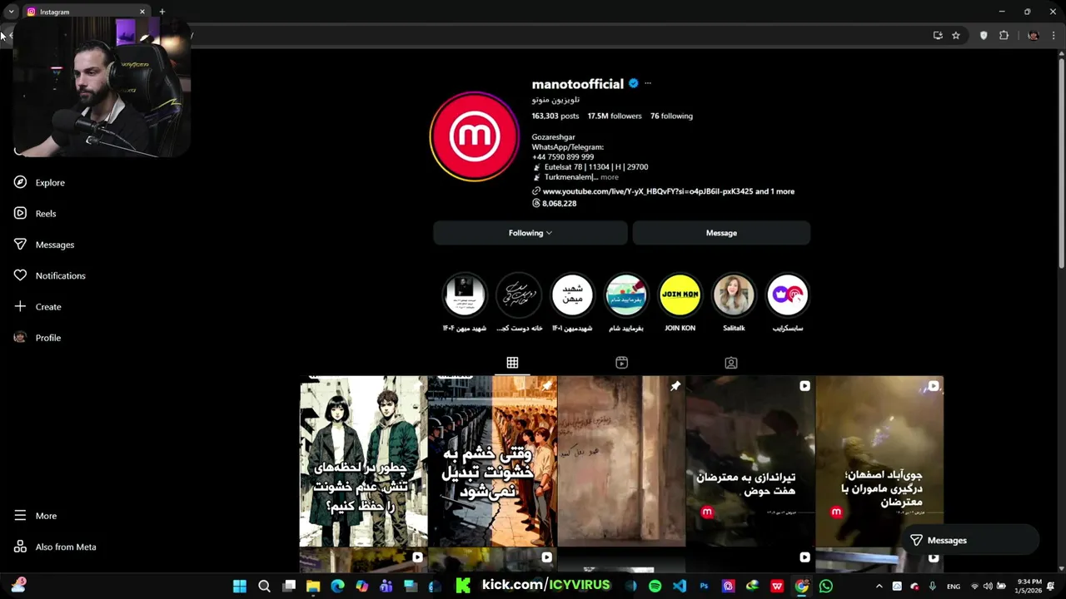Install app icon in address bar
The image size is (1066, 599).
[x=938, y=35]
